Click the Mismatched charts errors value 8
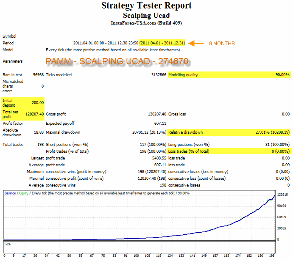The image size is (293, 261). pos(42,86)
